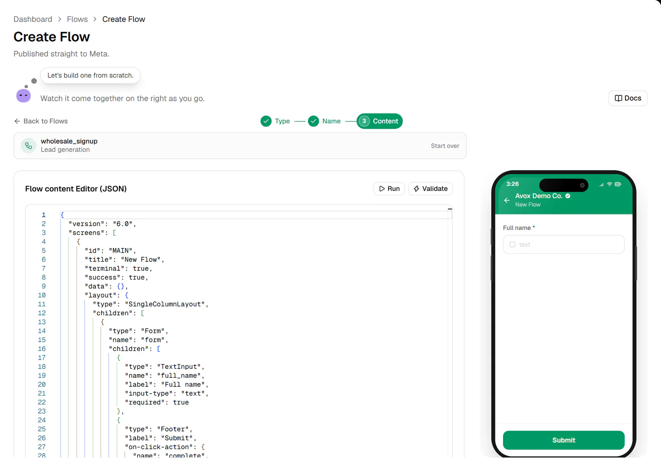The image size is (661, 471).
Task: Tap Submit in the phone preview
Action: (x=564, y=440)
